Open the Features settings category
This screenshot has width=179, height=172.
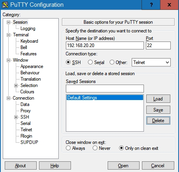(28, 54)
